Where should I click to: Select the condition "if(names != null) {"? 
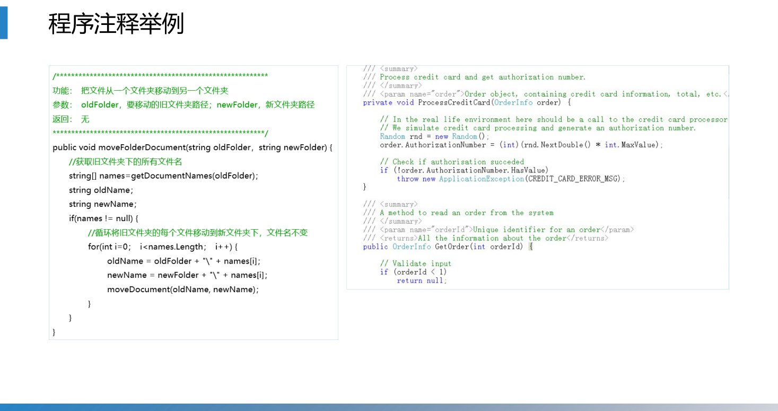[103, 218]
